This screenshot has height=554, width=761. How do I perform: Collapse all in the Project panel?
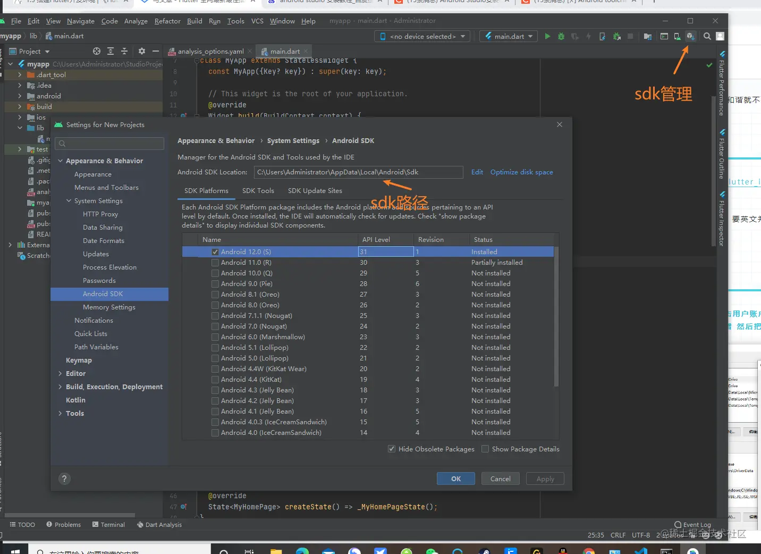coord(124,51)
